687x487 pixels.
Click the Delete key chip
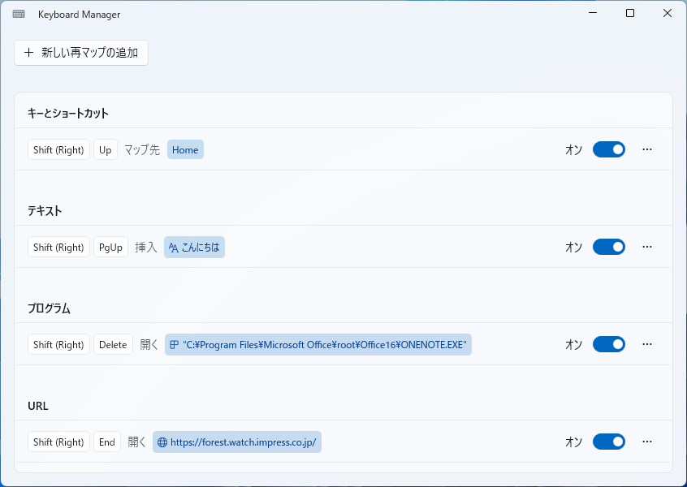tap(113, 345)
